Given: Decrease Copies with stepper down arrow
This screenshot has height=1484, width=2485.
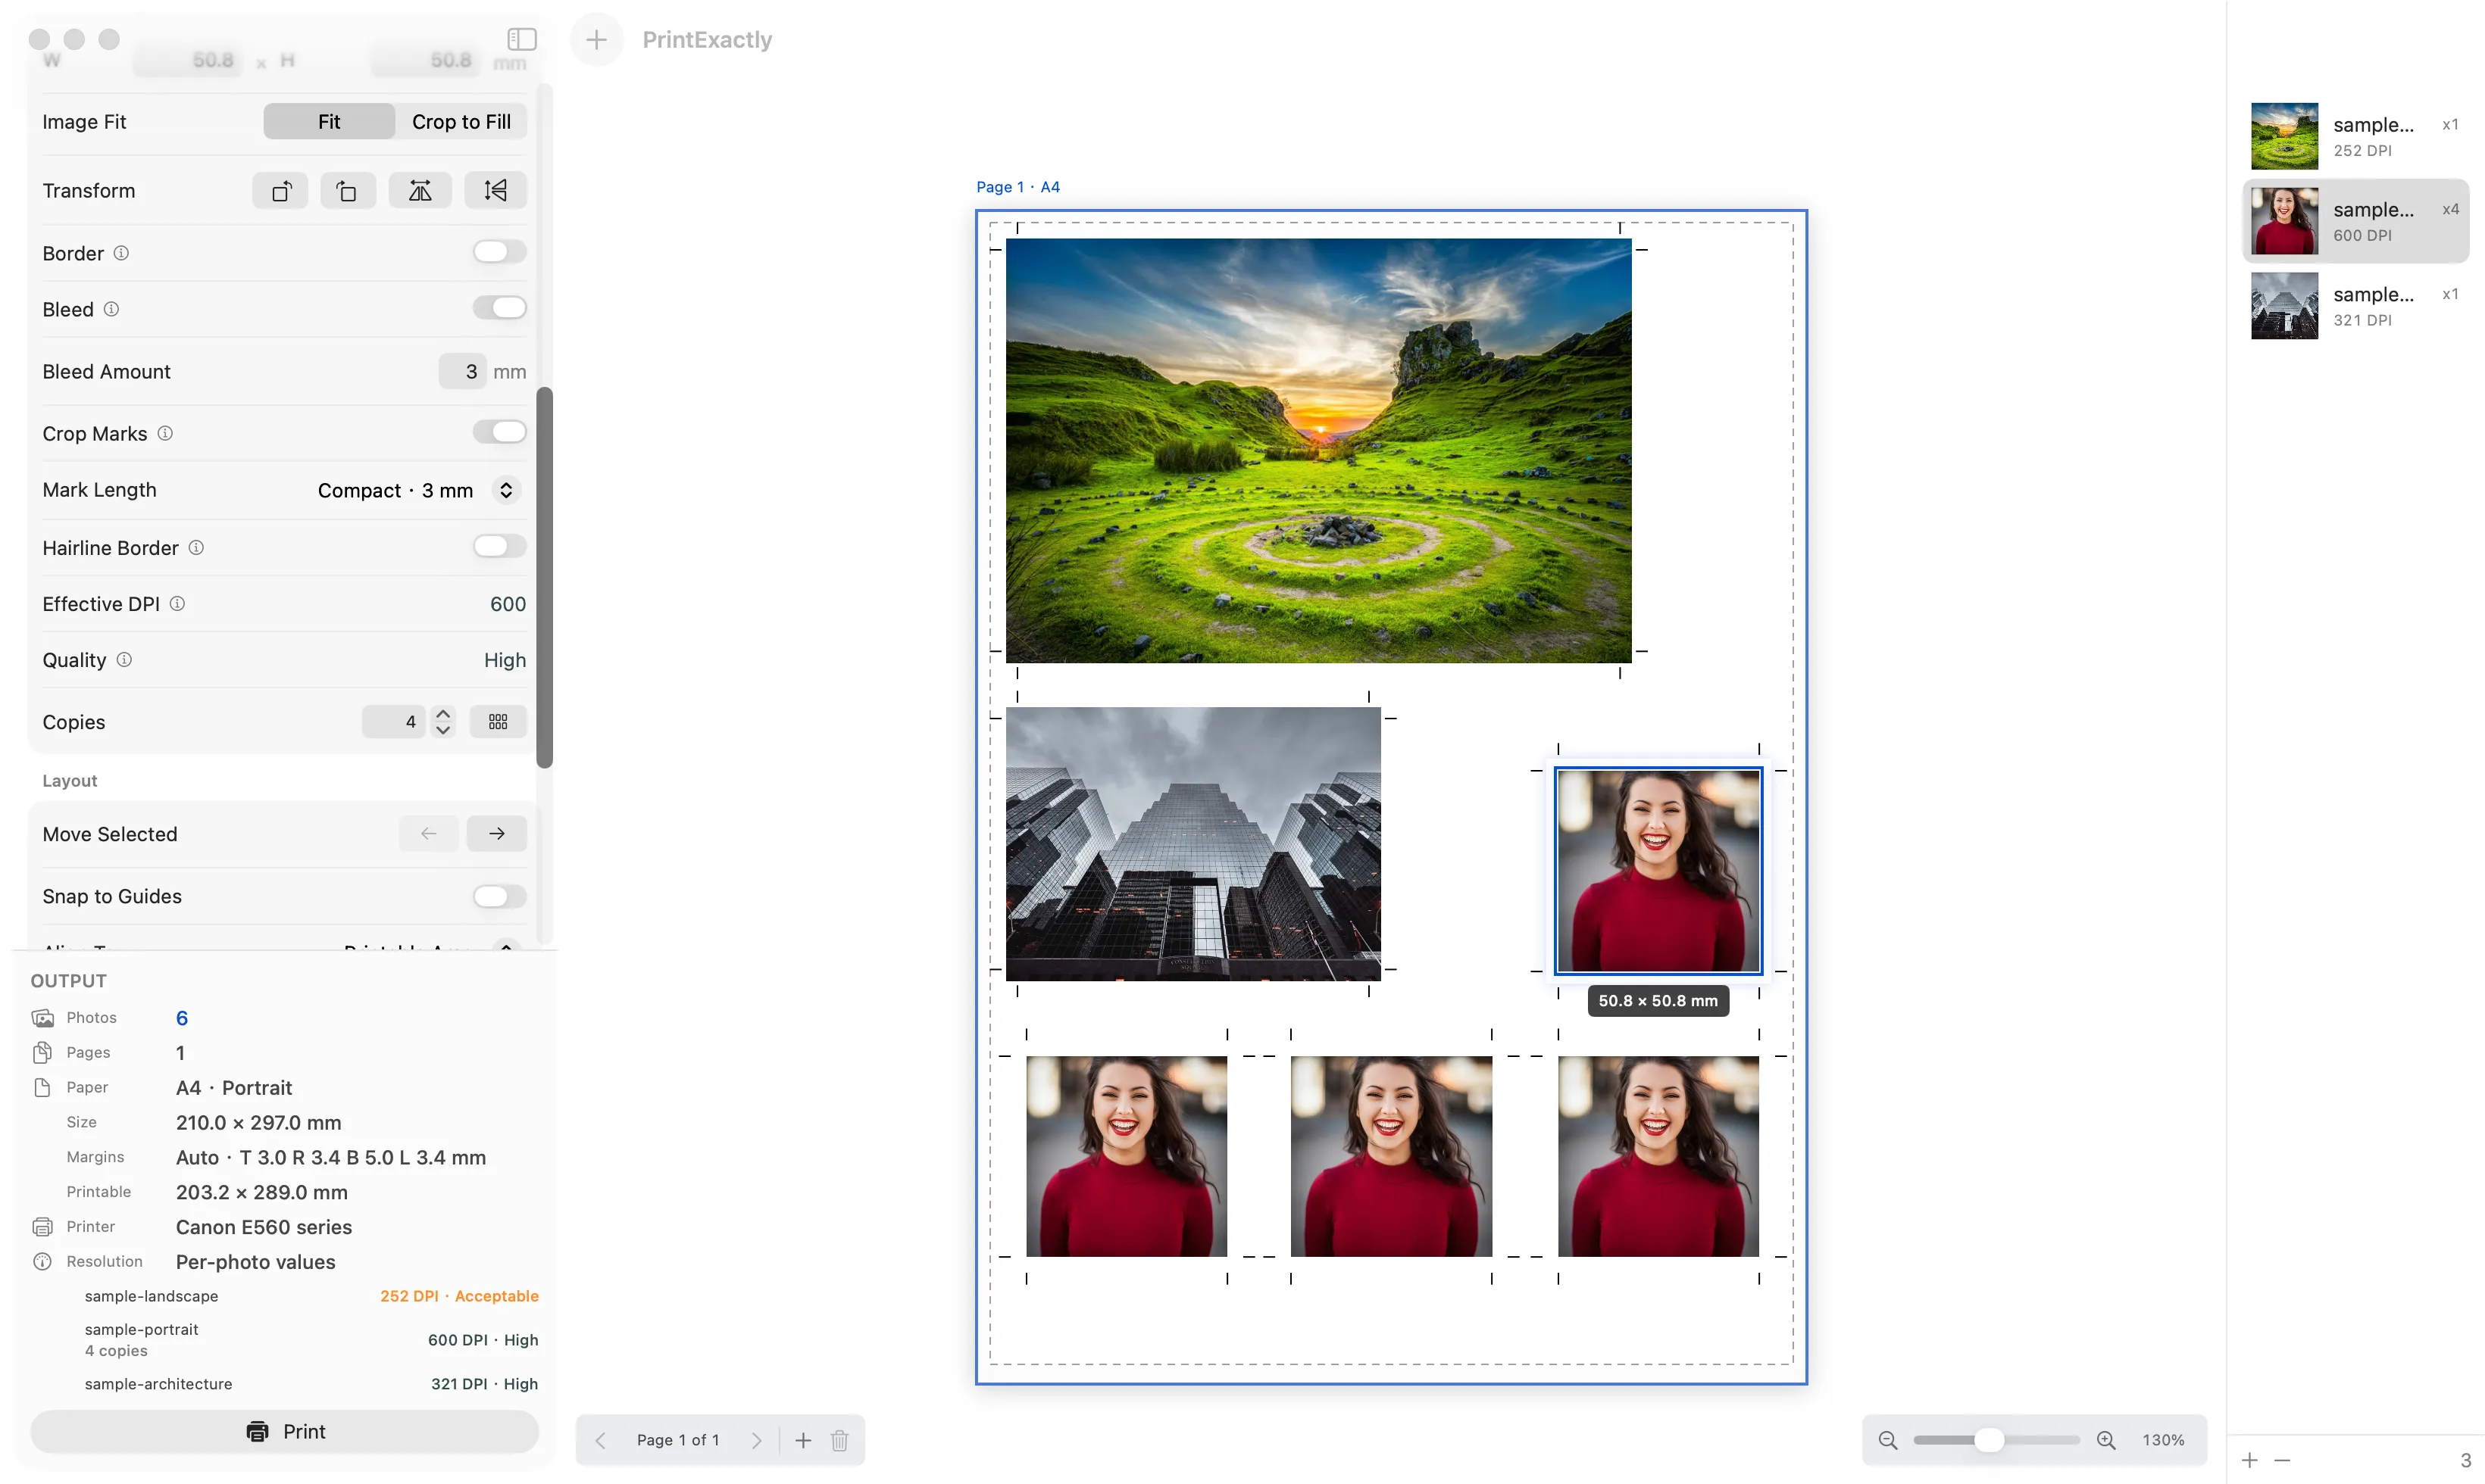Looking at the screenshot, I should click(x=443, y=730).
